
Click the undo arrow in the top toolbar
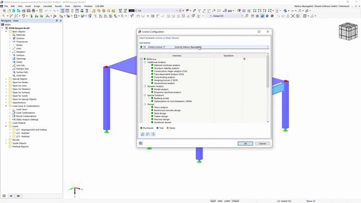(47, 11)
